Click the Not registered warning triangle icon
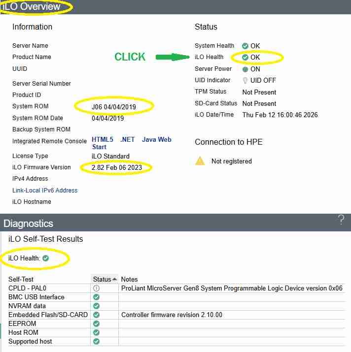This screenshot has width=351, height=352. [x=200, y=161]
